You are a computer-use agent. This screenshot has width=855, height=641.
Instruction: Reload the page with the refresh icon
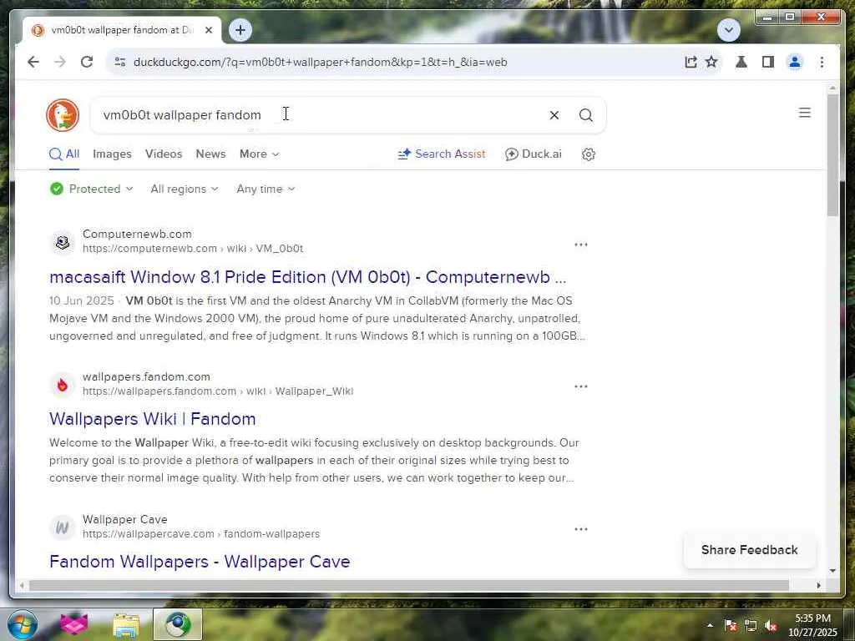(87, 62)
